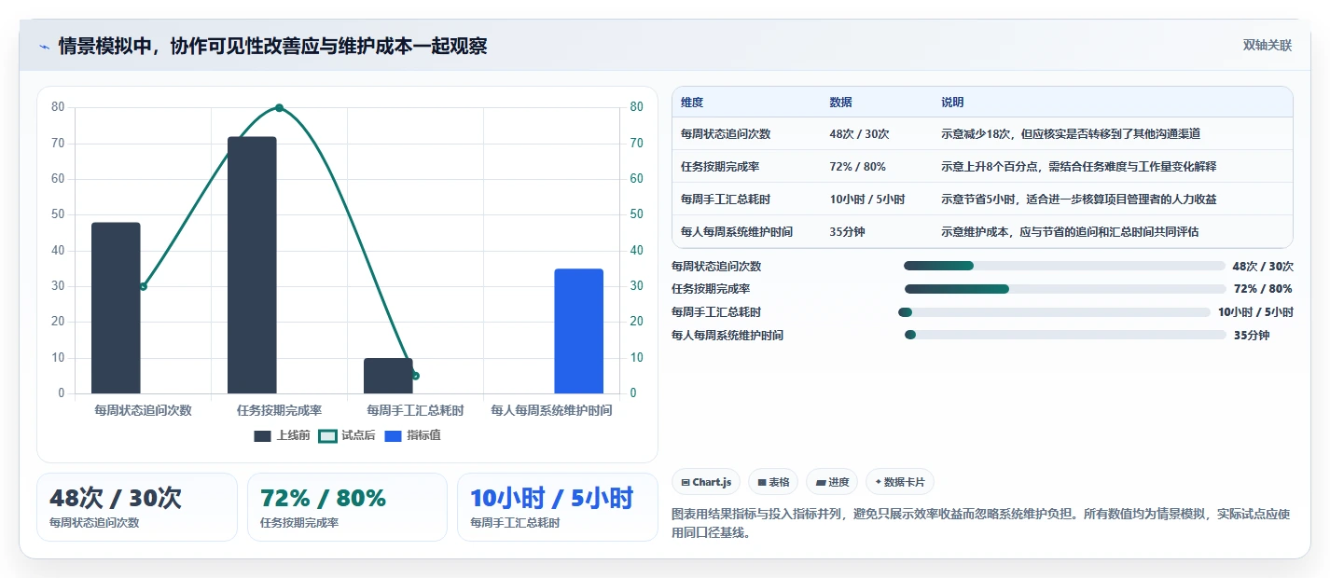Click the 每周手工汇总耗时 progress bar

[1054, 312]
